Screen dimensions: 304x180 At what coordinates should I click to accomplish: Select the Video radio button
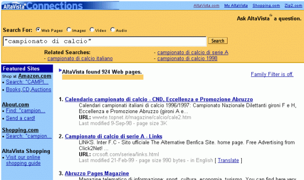(92, 30)
